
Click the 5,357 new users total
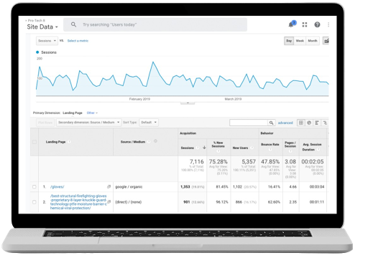(x=249, y=162)
